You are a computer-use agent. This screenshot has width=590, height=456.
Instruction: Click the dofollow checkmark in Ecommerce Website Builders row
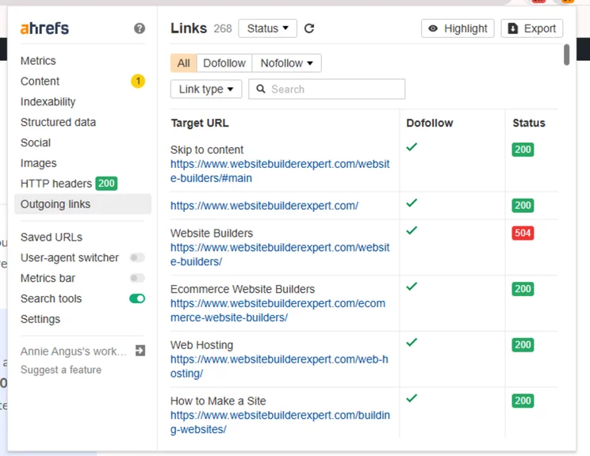tap(412, 287)
